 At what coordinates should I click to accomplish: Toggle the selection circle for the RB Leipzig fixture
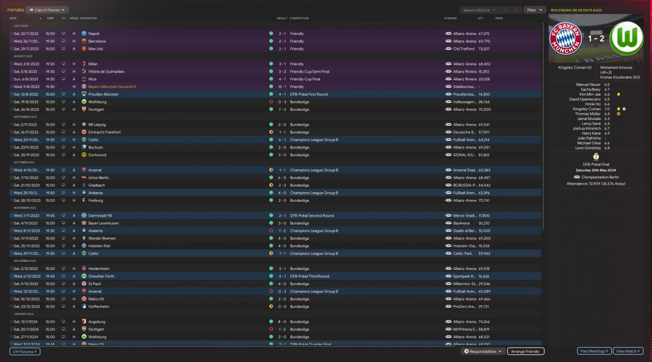[x=11, y=125]
